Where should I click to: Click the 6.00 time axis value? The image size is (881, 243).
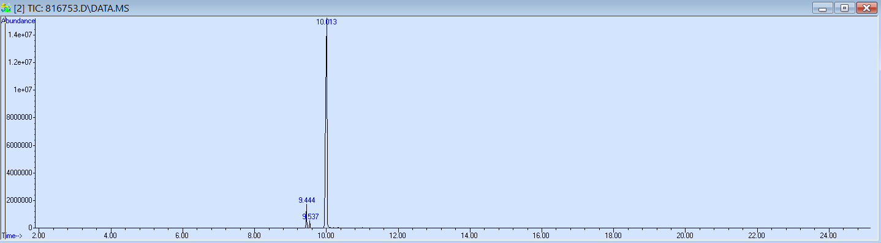pos(182,235)
